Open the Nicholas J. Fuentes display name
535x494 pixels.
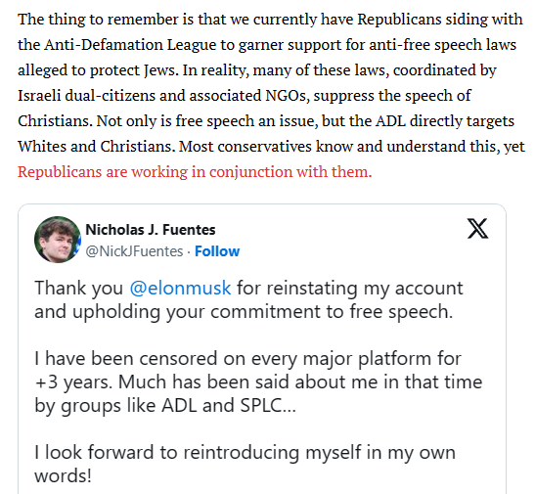click(x=150, y=230)
